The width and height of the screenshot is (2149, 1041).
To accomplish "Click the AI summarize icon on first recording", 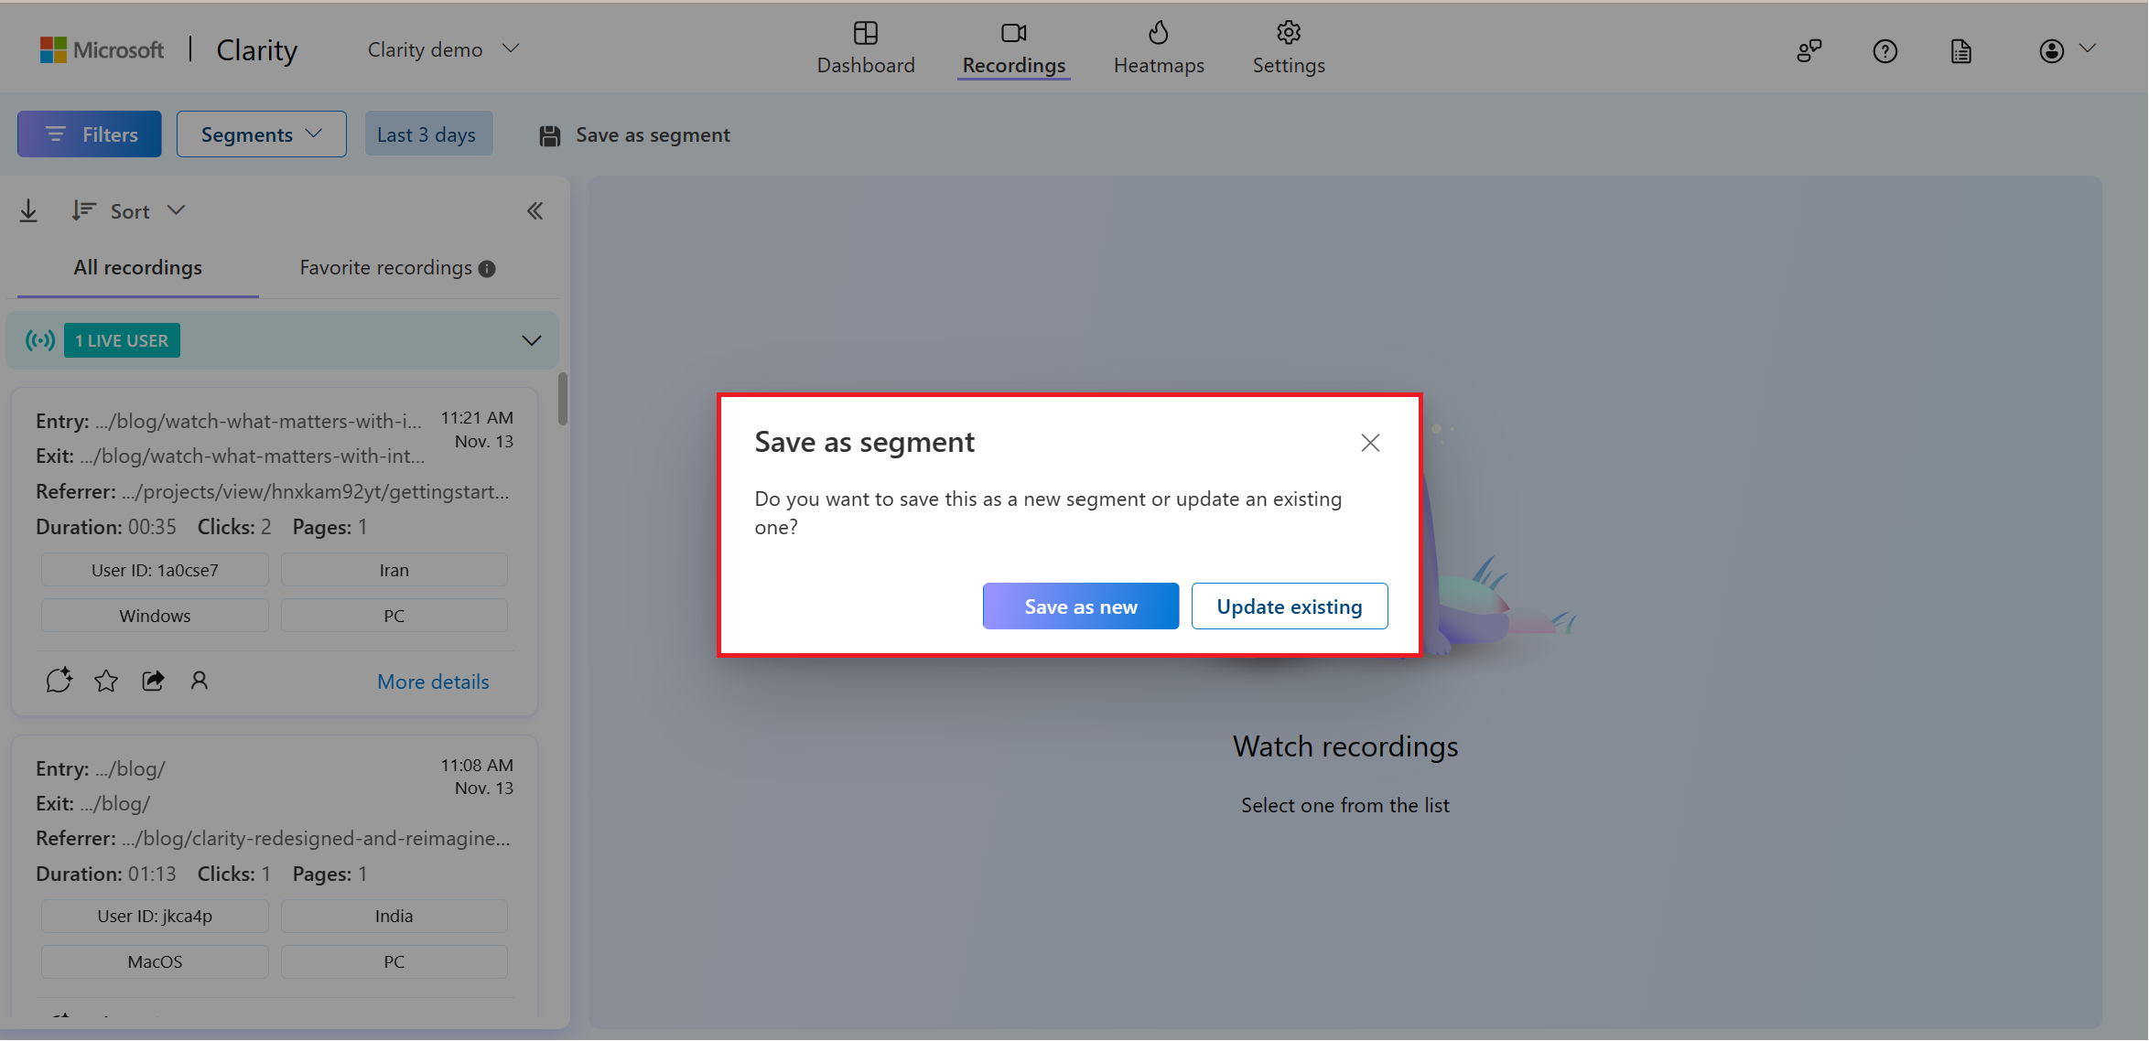I will (x=59, y=681).
